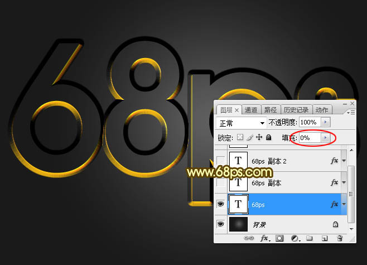Open the 历史记录 (History) tab
The width and height of the screenshot is (367, 265).
(x=296, y=110)
